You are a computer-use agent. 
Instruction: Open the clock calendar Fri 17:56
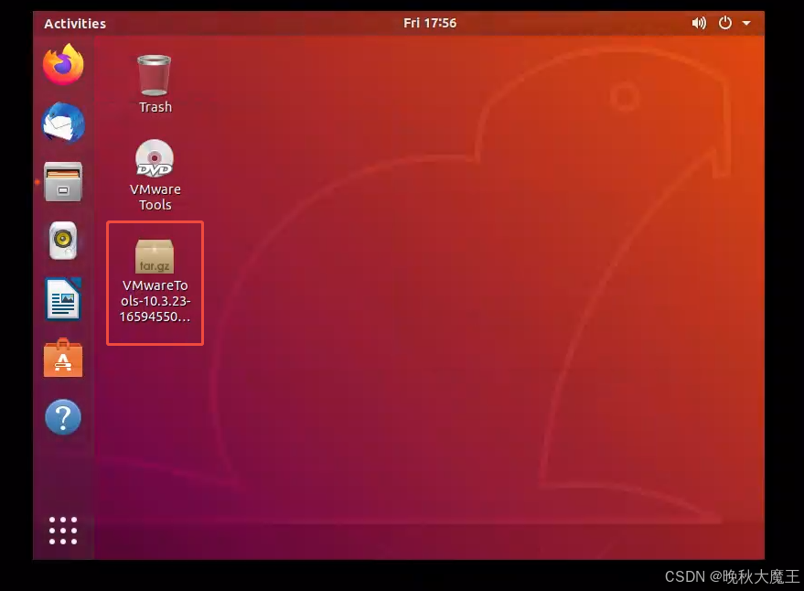pos(430,23)
